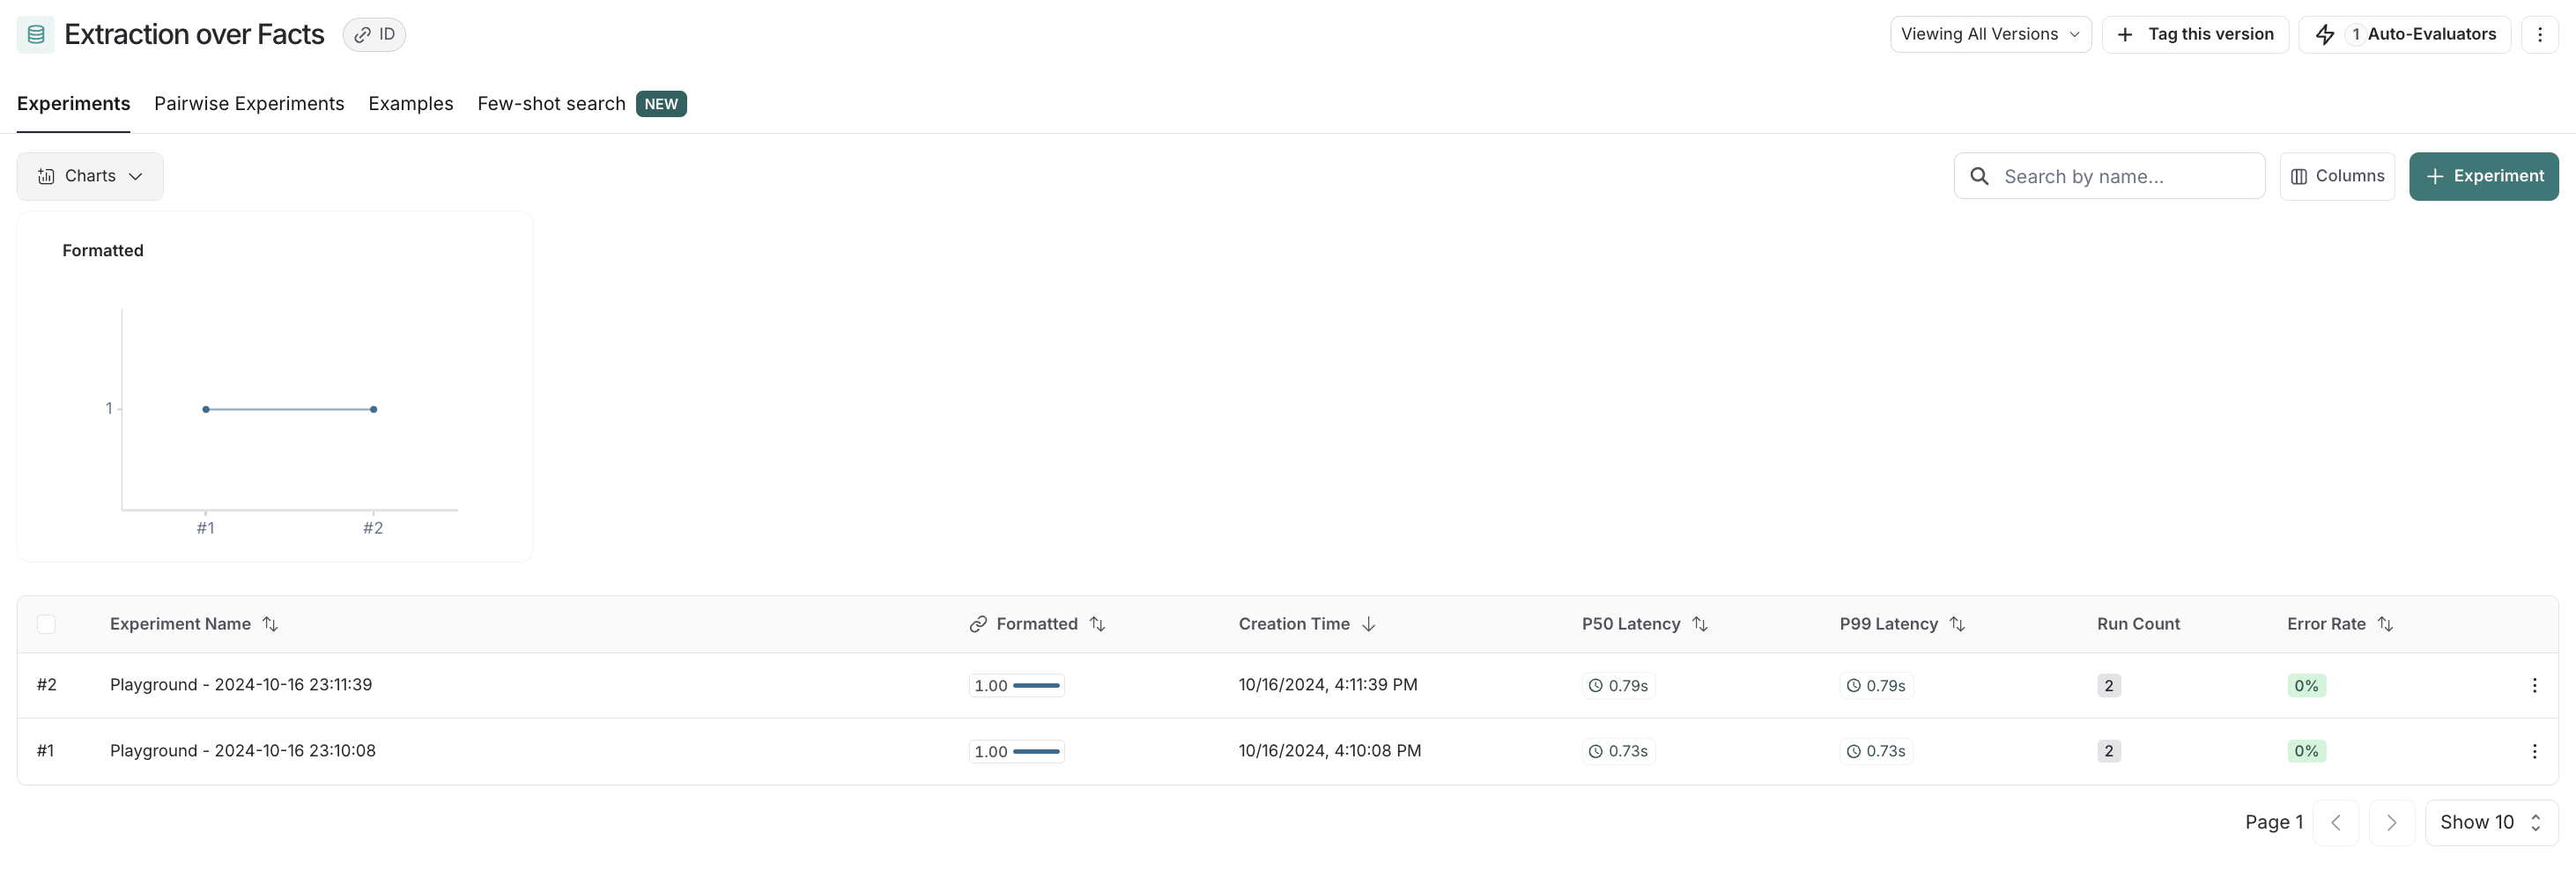The width and height of the screenshot is (2576, 870).
Task: Open the Columns visibility settings
Action: click(x=2336, y=176)
